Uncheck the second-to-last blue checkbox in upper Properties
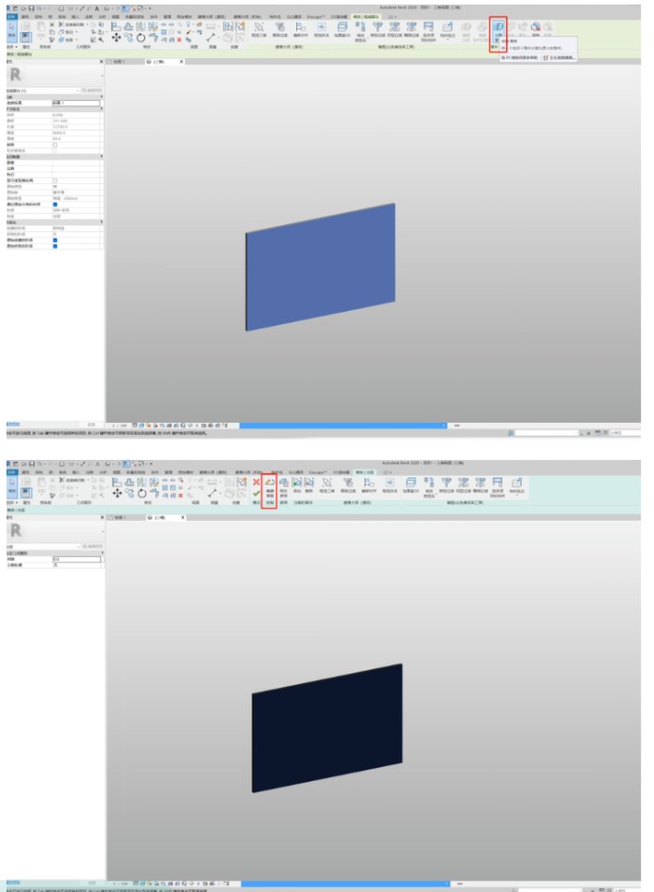Viewport: 654px width, 892px height. click(56, 240)
